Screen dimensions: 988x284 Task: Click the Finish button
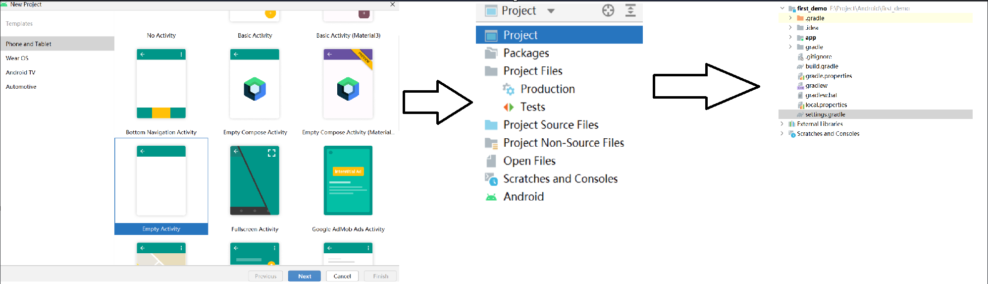tap(380, 276)
